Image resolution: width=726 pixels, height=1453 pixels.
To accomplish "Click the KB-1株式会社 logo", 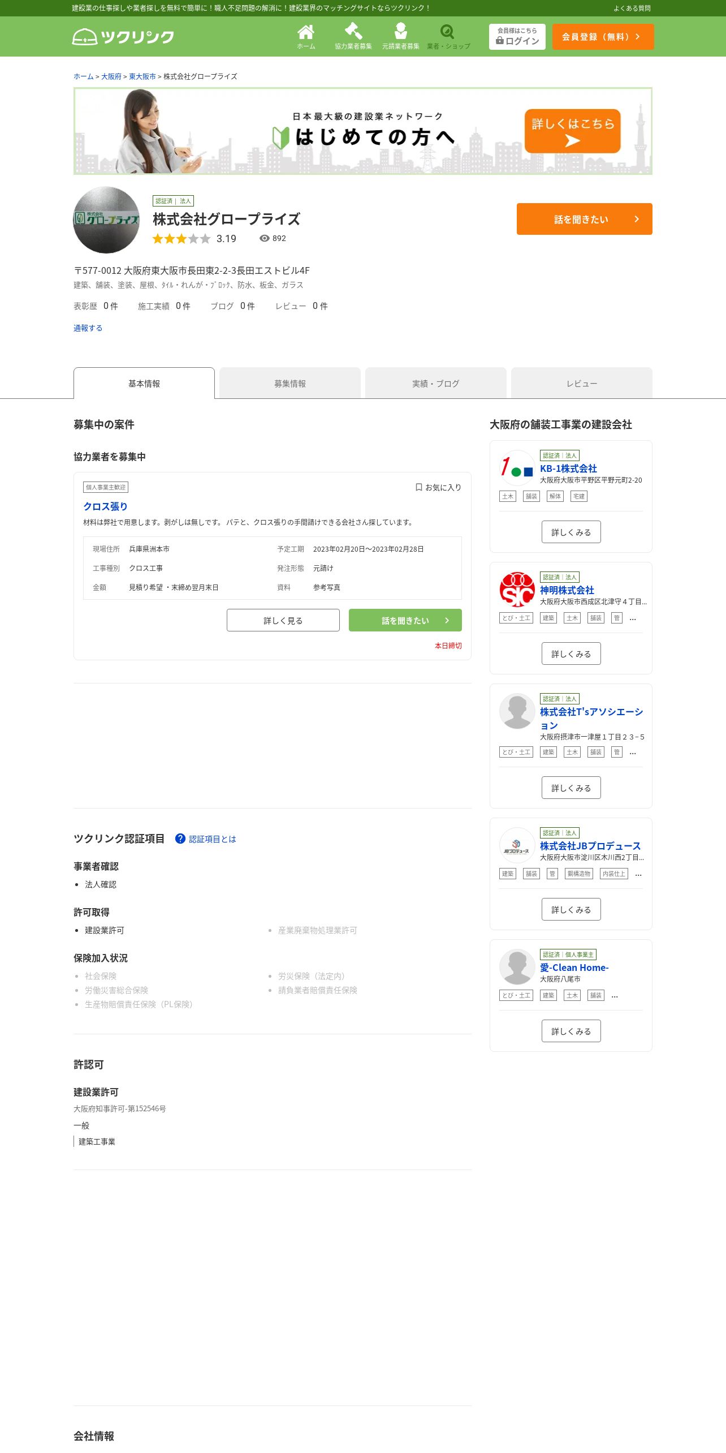I will [517, 468].
